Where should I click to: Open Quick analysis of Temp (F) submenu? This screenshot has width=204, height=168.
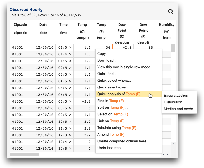pos(128,94)
